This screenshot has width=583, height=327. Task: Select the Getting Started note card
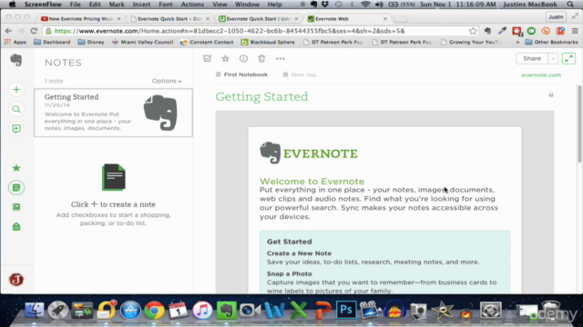point(113,113)
